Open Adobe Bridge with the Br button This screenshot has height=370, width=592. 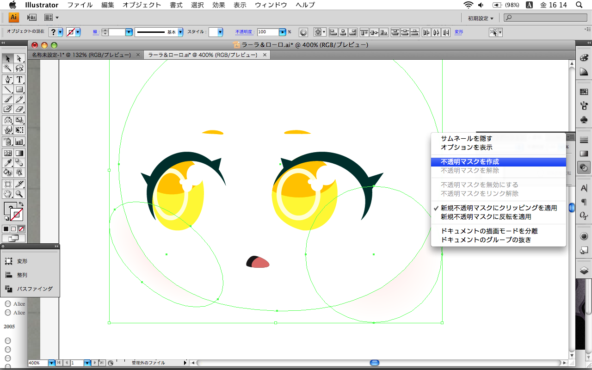31,18
